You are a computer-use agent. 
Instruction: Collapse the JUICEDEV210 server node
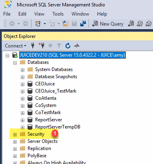click(x=7, y=55)
